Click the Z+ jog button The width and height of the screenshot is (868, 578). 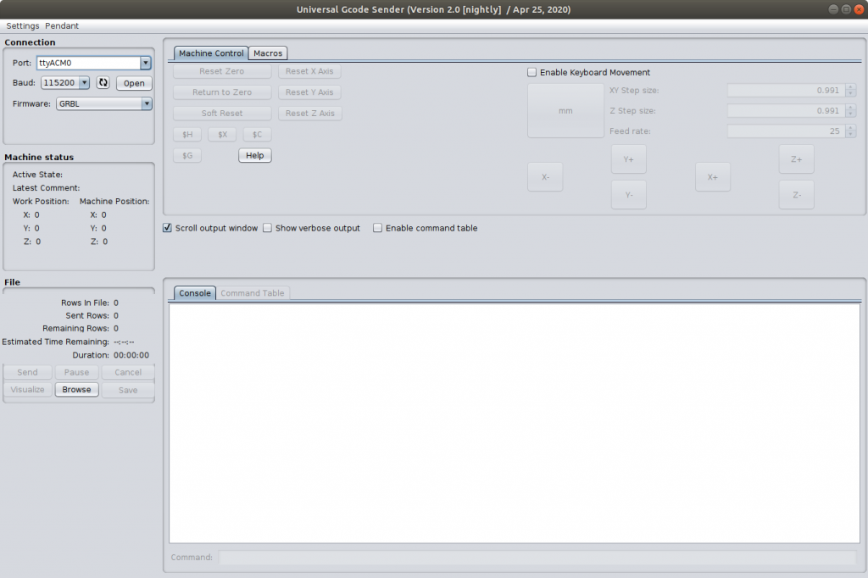point(796,159)
